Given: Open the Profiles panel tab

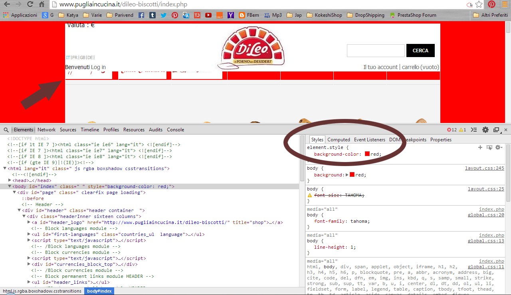Looking at the screenshot, I should tap(111, 130).
